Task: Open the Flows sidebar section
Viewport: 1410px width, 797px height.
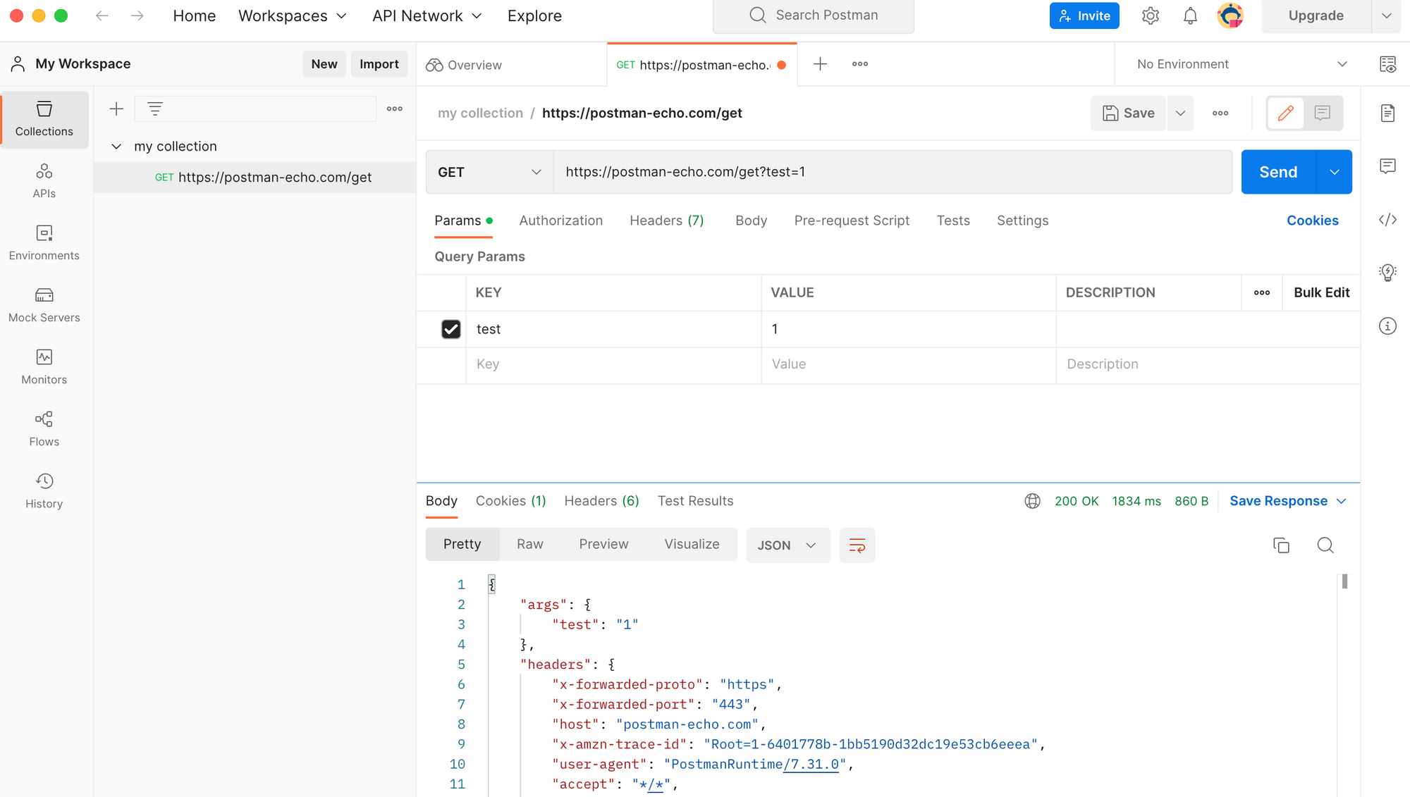Action: click(44, 428)
